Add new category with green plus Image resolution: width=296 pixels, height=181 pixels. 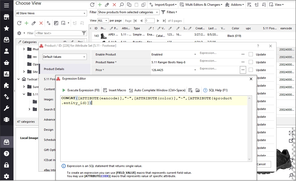[x=27, y=23]
